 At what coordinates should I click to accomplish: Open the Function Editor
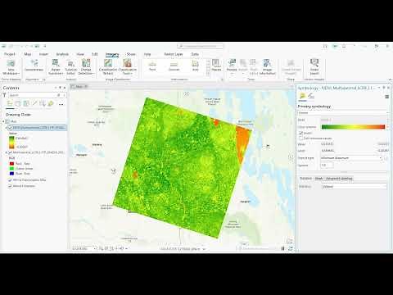coord(70,67)
